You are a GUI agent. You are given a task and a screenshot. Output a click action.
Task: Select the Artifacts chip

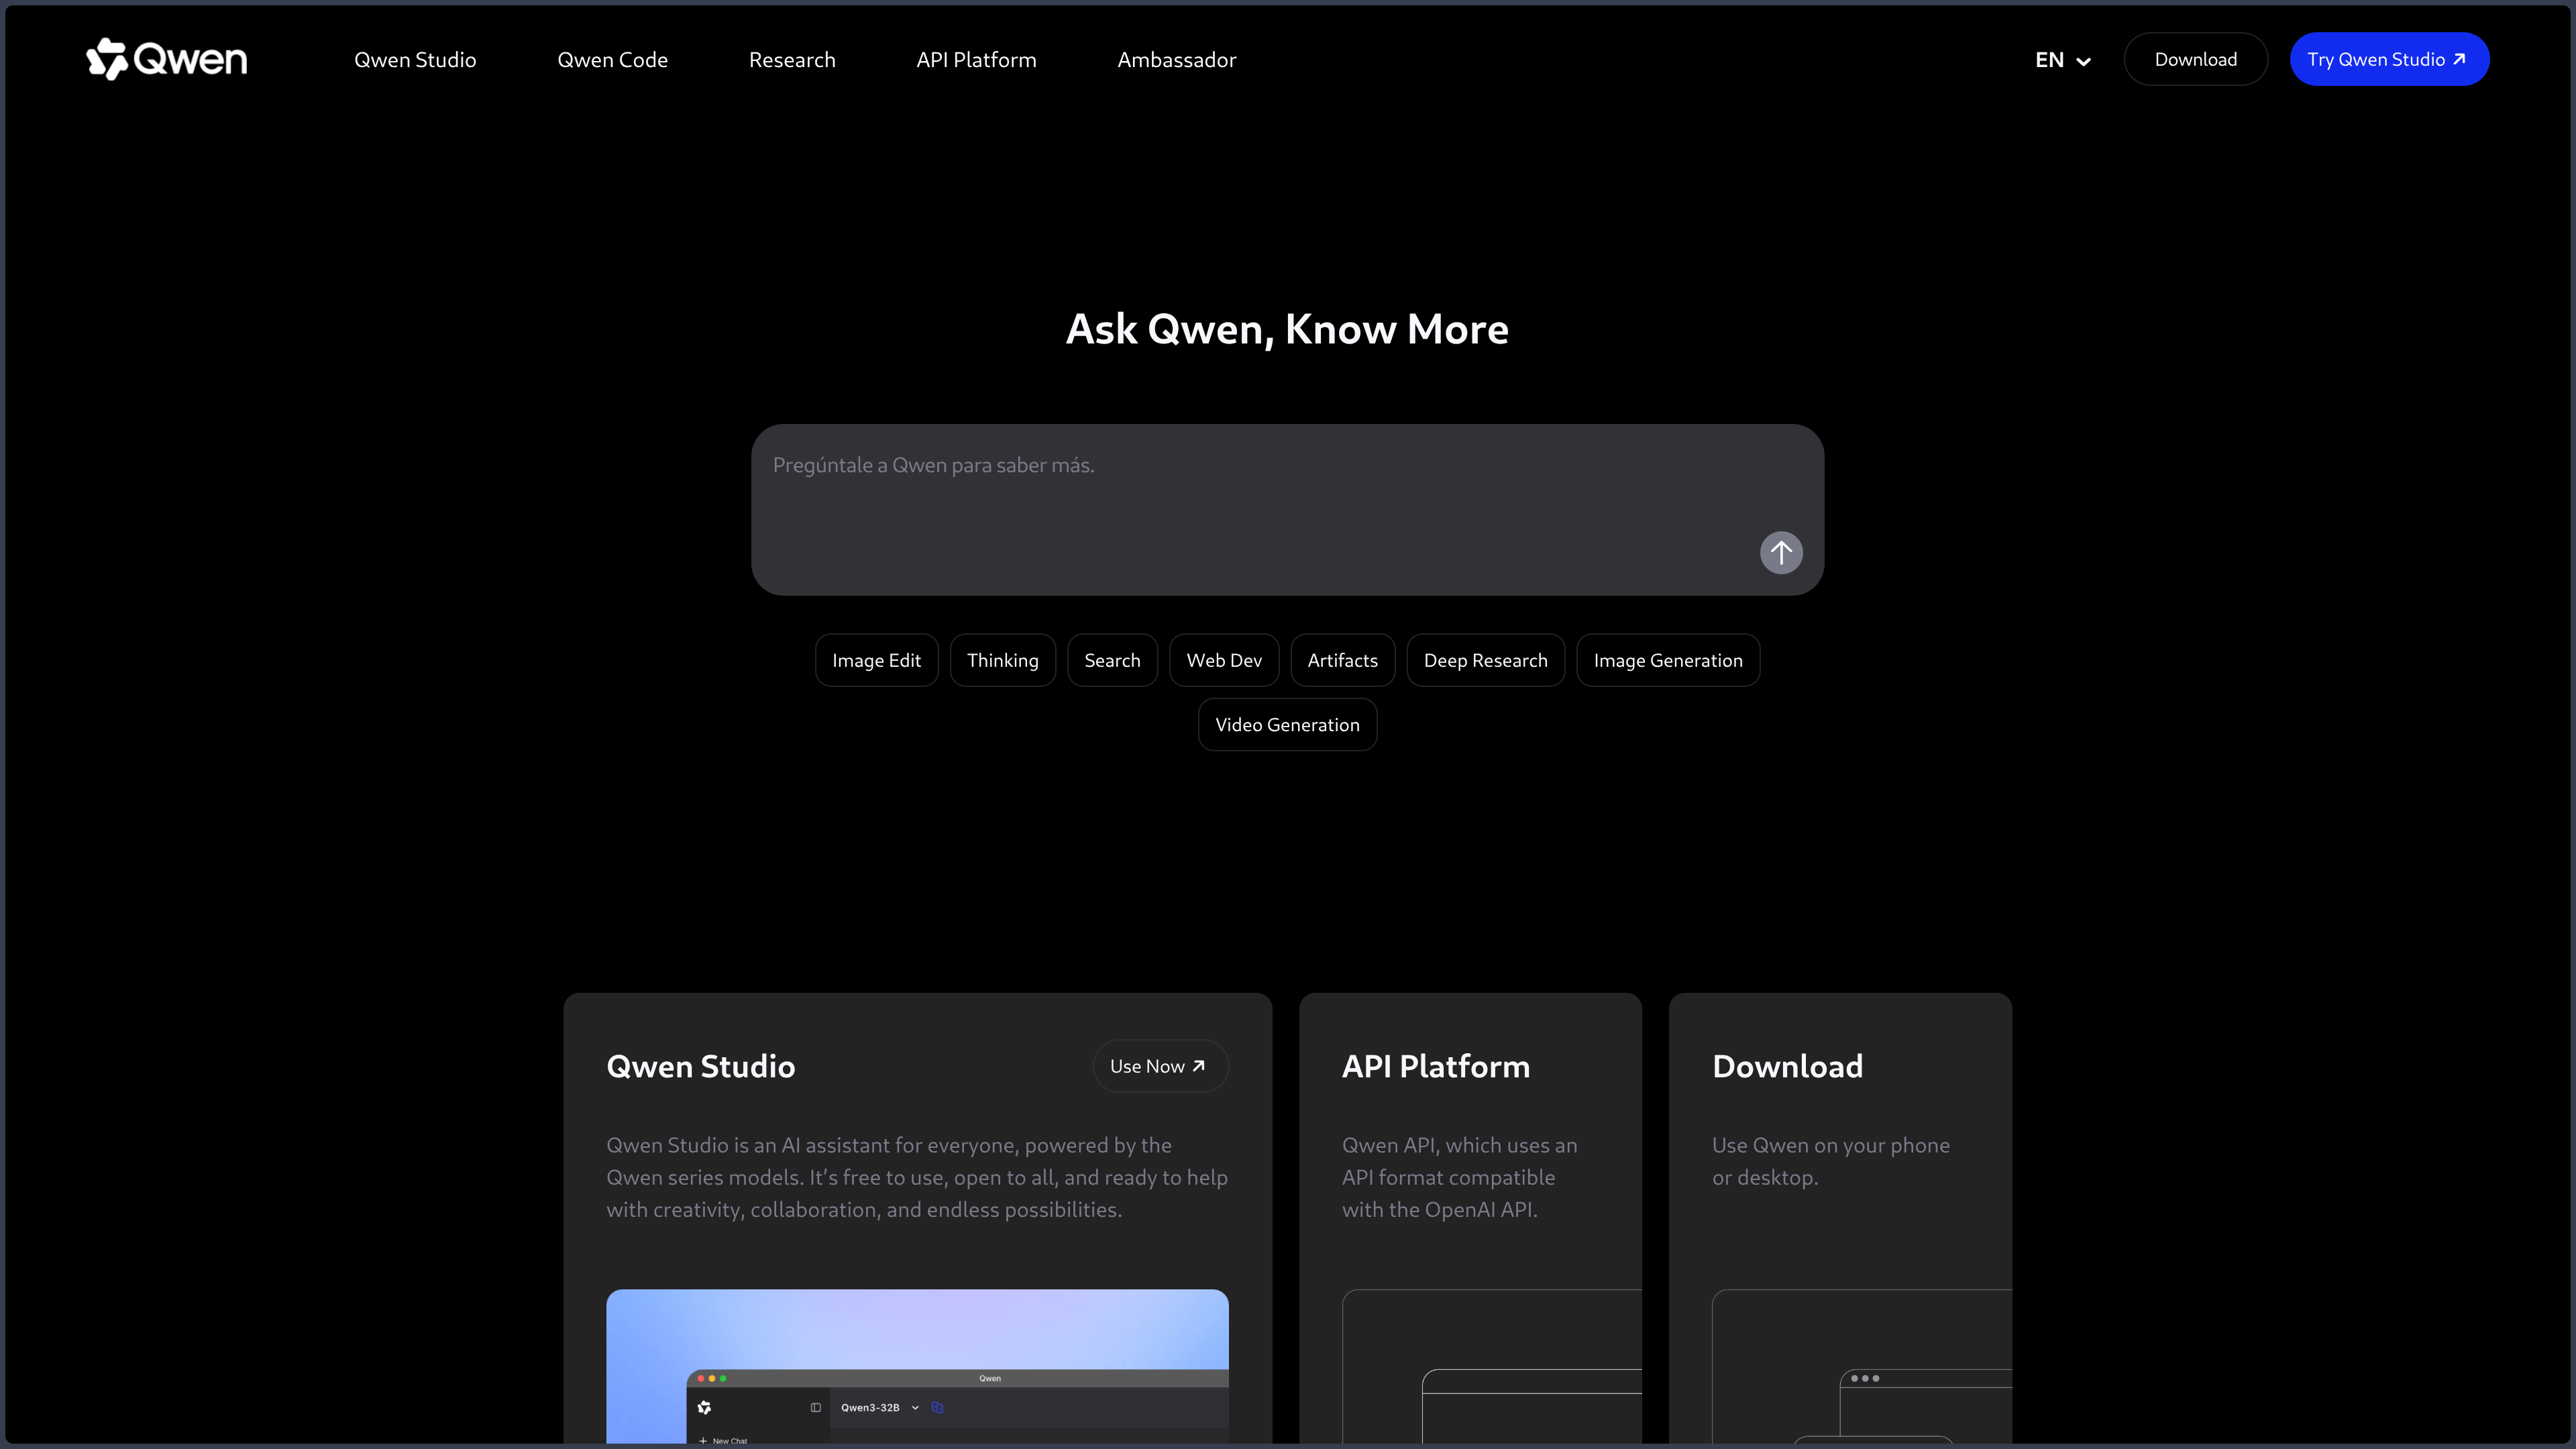click(1342, 660)
